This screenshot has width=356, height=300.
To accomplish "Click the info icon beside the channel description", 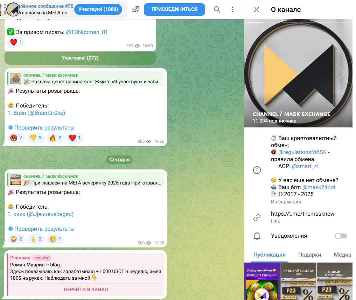I will [x=257, y=170].
